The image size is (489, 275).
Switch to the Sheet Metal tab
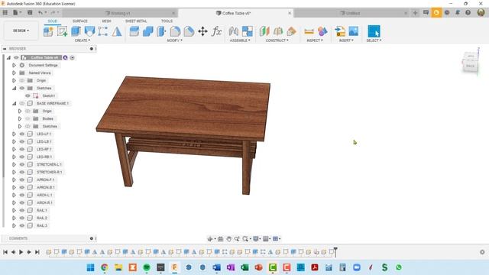[x=136, y=21]
